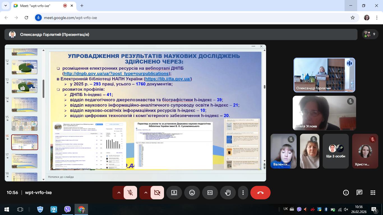Expand the audio settings chevron
Screen dimensions: 383x215
(x=119, y=193)
